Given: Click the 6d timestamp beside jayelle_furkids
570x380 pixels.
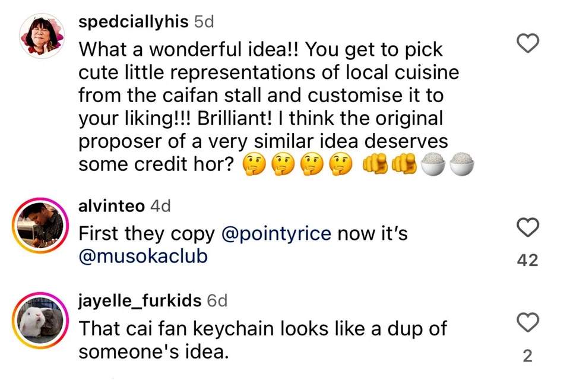Looking at the screenshot, I should point(218,300).
